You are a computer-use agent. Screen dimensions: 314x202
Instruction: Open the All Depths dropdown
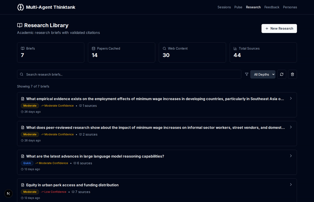pyautogui.click(x=263, y=74)
